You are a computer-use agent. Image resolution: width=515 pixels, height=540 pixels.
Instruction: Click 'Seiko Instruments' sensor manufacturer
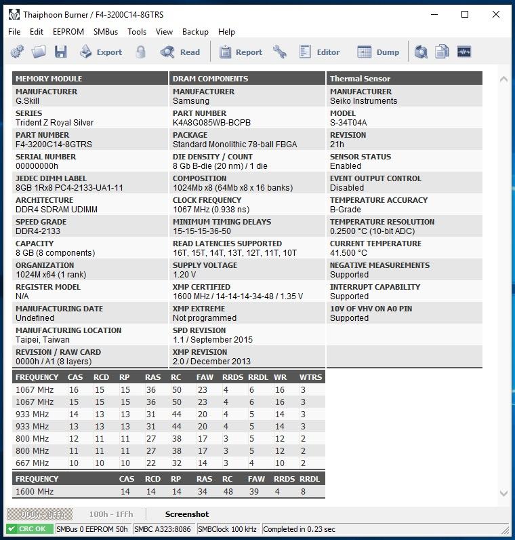tap(364, 101)
